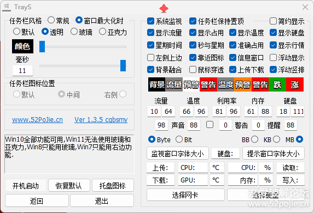Viewport: 314px width, 213px height.
Task: Open the 颜色 color picker button
Action: click(x=22, y=46)
